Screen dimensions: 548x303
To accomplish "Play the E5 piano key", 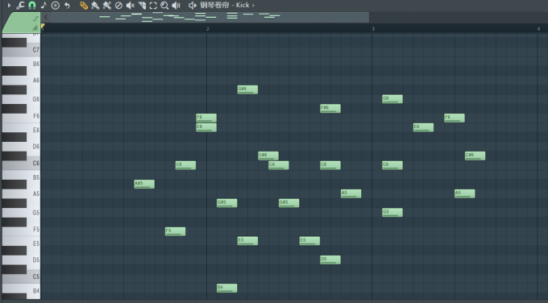I will coord(33,243).
